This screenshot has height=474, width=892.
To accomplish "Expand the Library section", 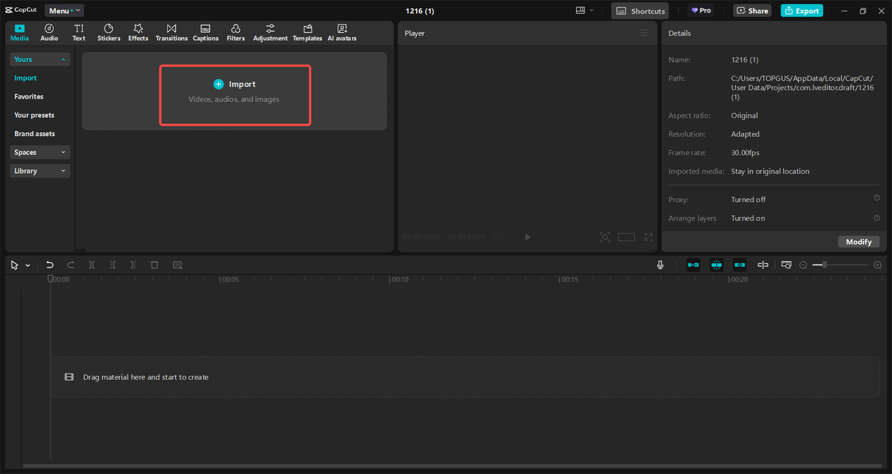I will pos(40,171).
